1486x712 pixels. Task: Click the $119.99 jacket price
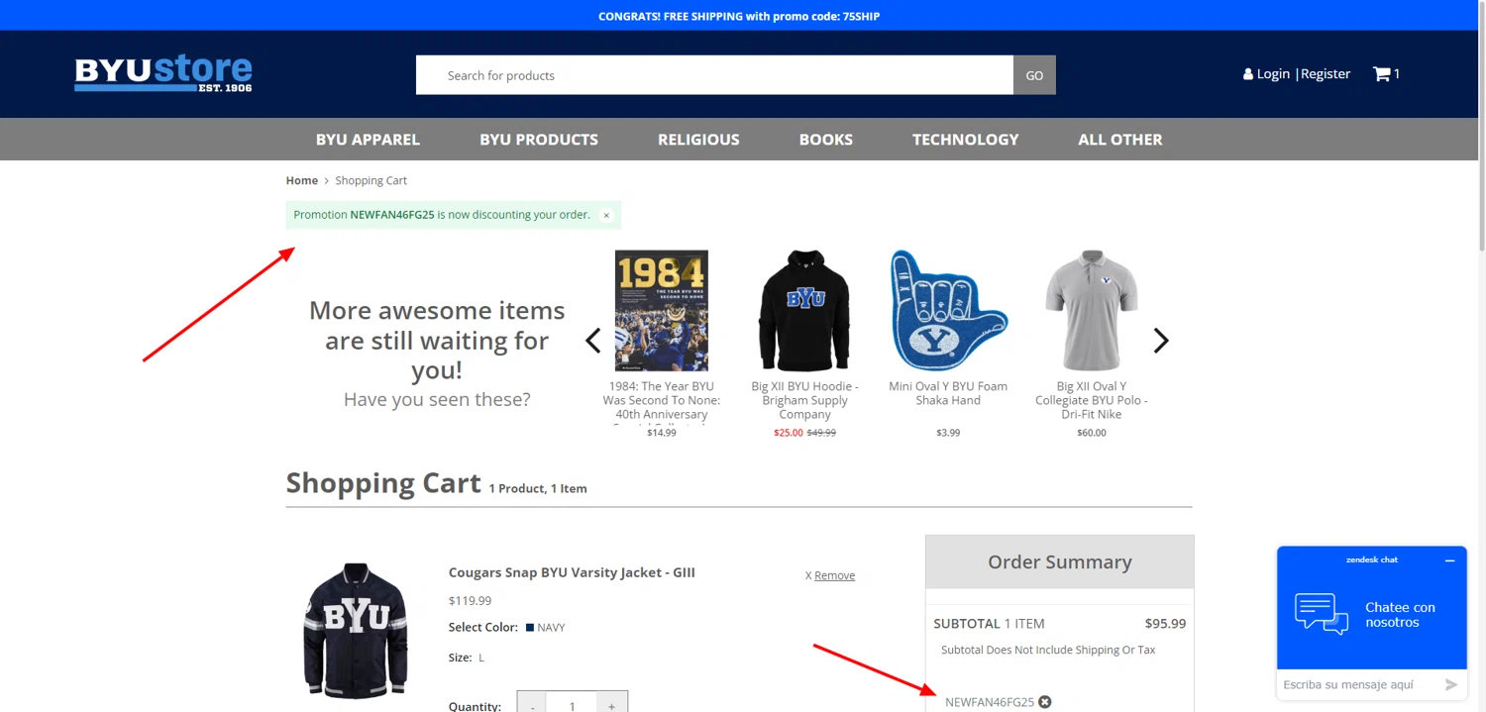[x=470, y=600]
